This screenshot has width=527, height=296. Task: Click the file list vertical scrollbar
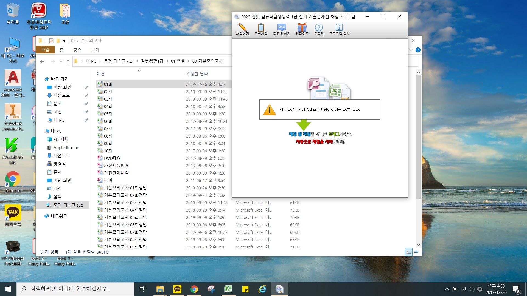pyautogui.click(x=419, y=137)
